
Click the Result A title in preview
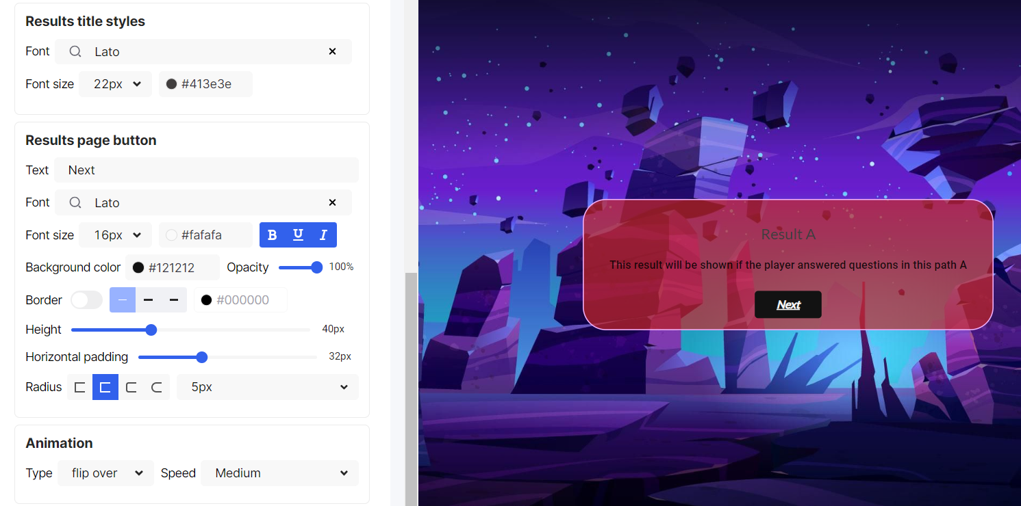(x=788, y=235)
